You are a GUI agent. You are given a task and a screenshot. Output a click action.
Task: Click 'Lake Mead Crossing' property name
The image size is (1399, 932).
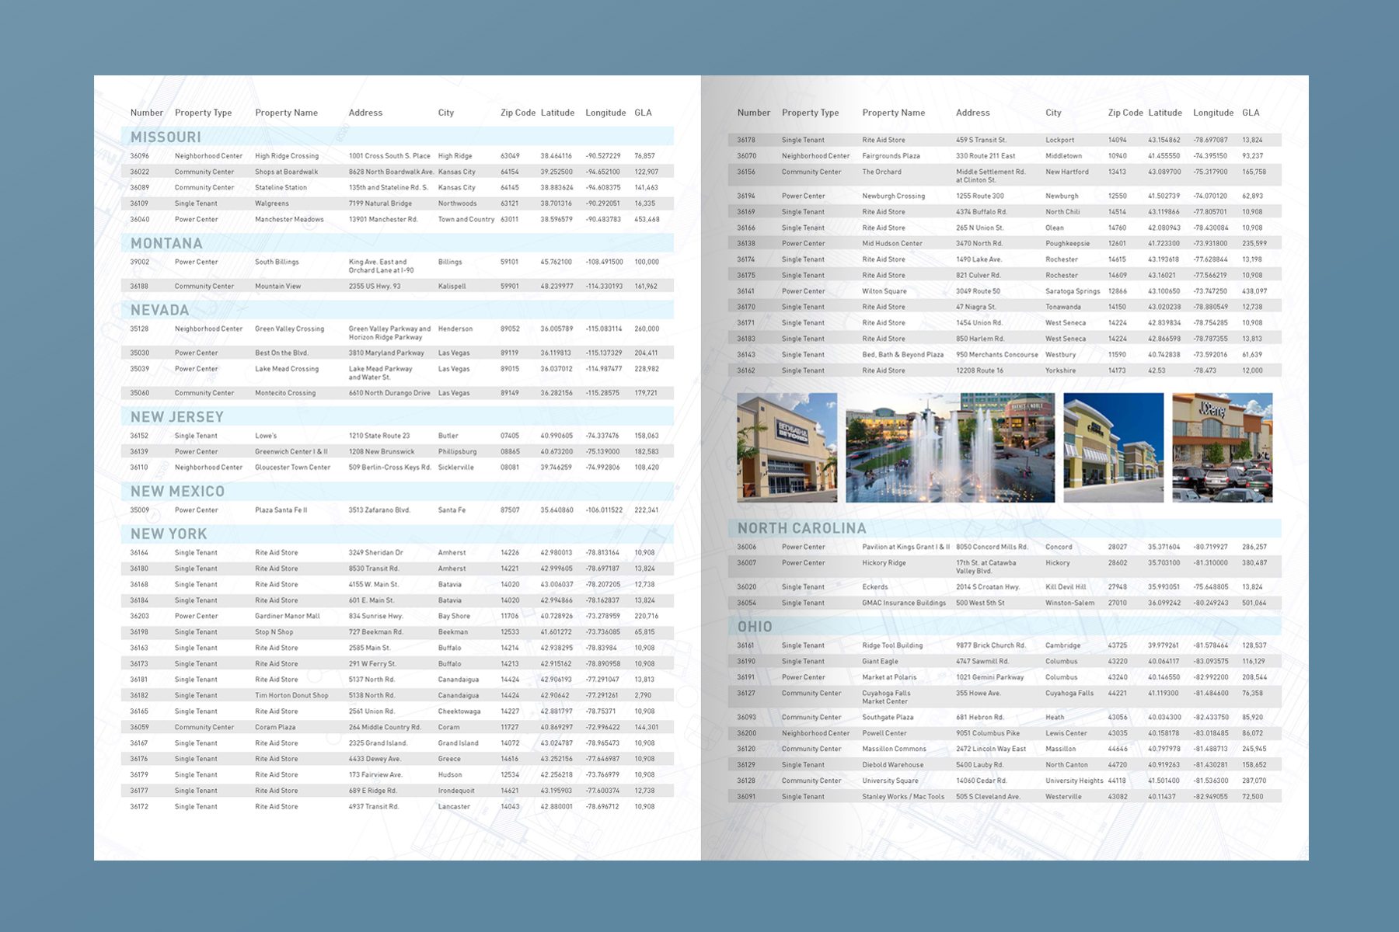pos(287,369)
